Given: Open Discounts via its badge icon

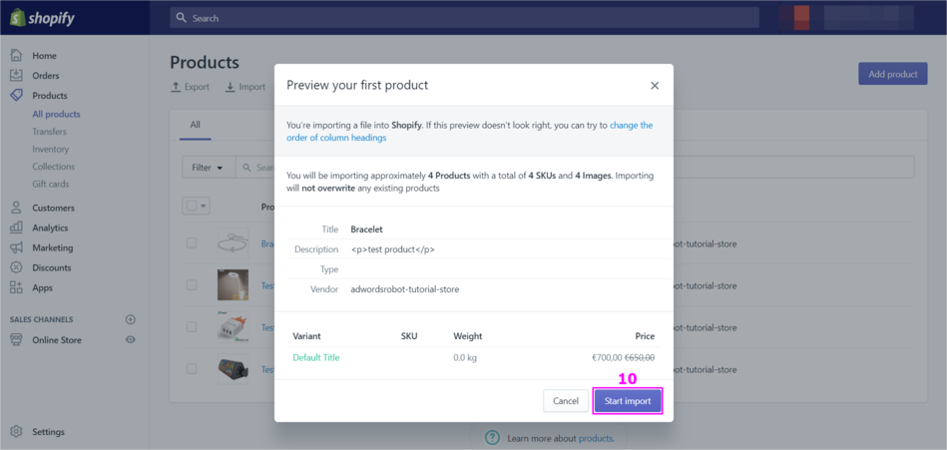Looking at the screenshot, I should (x=16, y=267).
